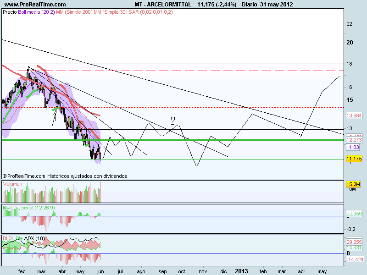Click the 0,0359 MACD value tag
Screen dimensions: 367x275
[x=354, y=214]
